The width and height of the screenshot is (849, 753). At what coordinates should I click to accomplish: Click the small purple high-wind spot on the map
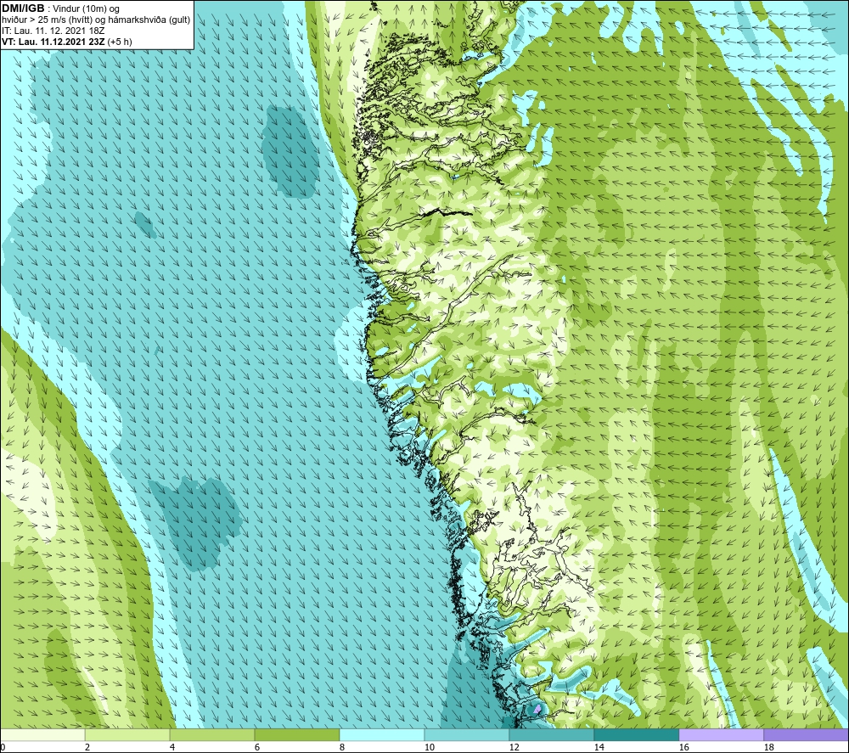[537, 708]
